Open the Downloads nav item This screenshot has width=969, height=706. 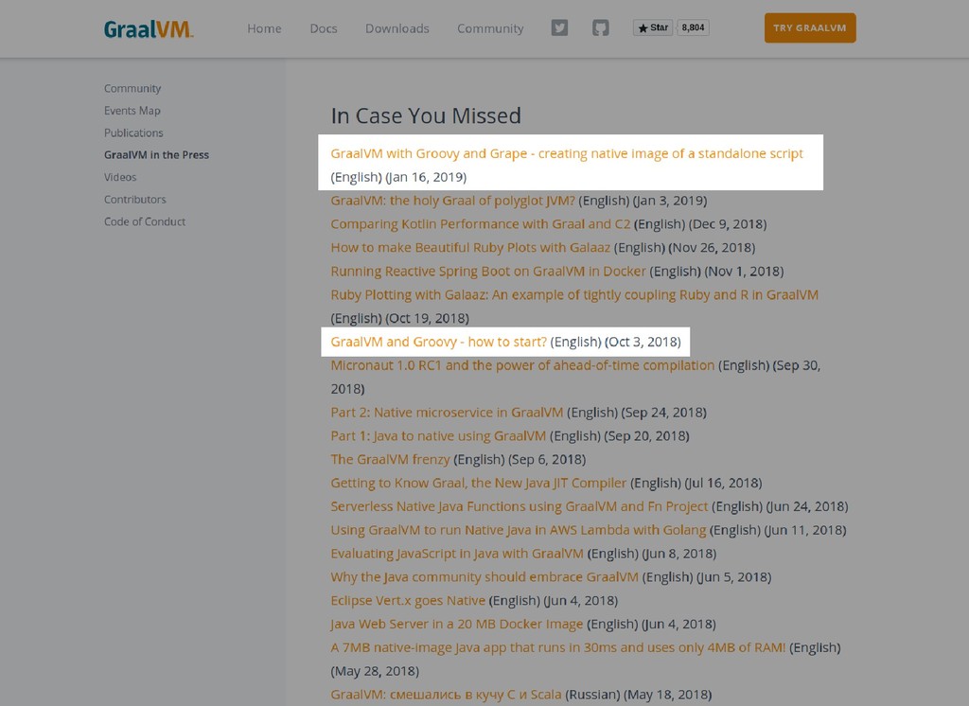click(396, 28)
